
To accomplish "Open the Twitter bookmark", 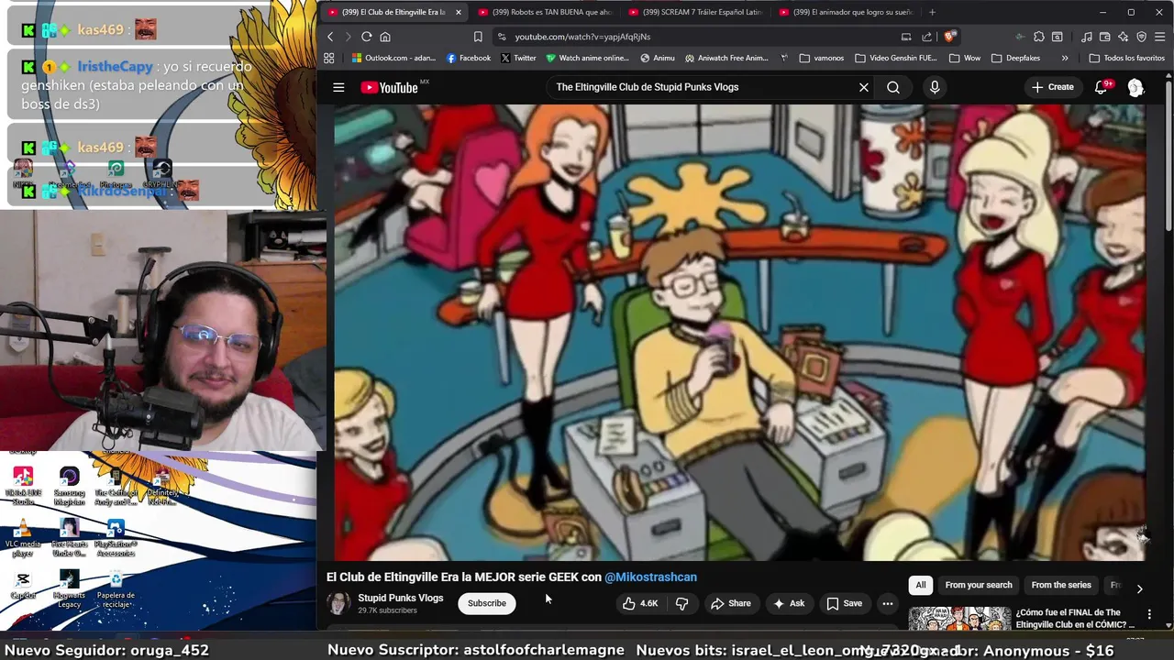I will pos(518,58).
